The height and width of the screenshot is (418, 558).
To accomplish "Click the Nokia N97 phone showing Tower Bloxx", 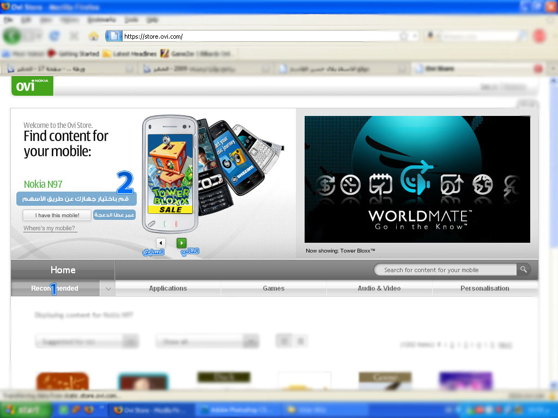I will click(x=170, y=174).
